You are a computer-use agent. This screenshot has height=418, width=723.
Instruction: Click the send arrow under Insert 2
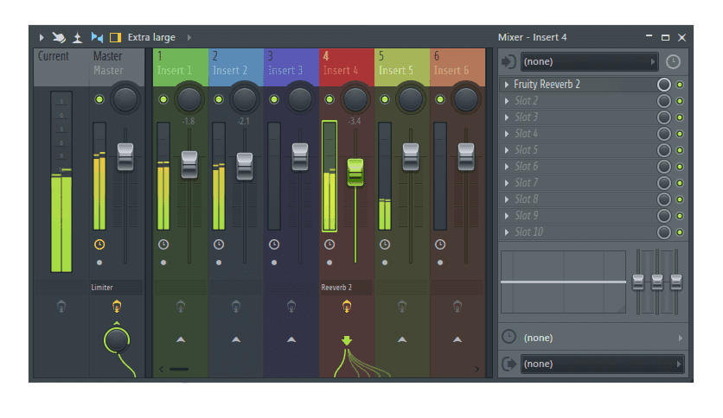236,339
